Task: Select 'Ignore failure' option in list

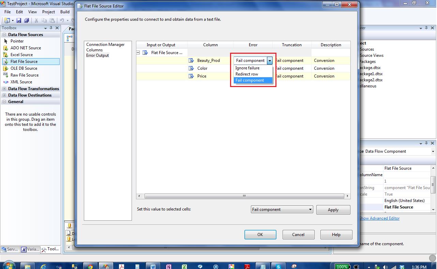Action: [x=247, y=68]
